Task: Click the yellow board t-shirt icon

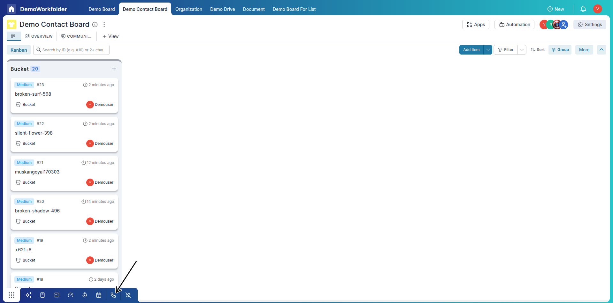Action: pos(11,25)
